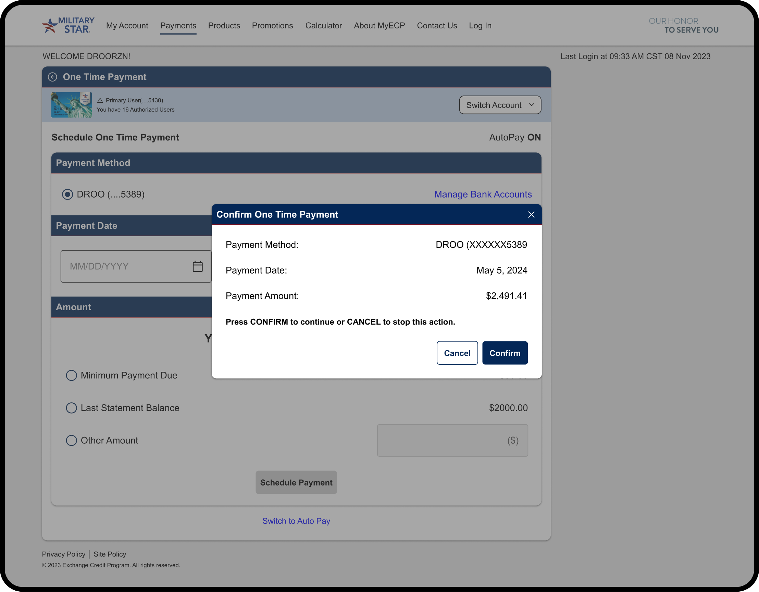Choose Last Statement Balance radio button
Screen dimensions: 759x592
pyautogui.click(x=71, y=408)
